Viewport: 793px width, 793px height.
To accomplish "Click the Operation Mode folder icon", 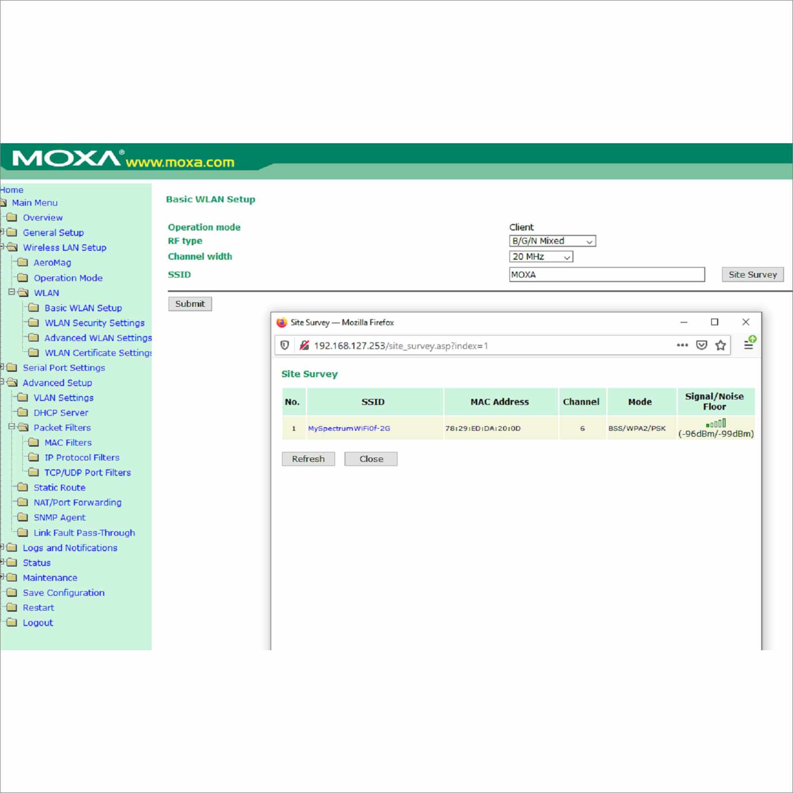I will pyautogui.click(x=23, y=278).
